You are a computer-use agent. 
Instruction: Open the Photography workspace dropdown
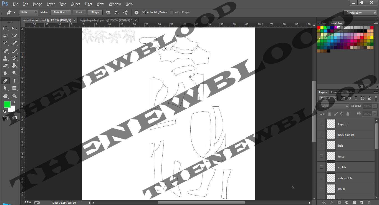pos(360,13)
